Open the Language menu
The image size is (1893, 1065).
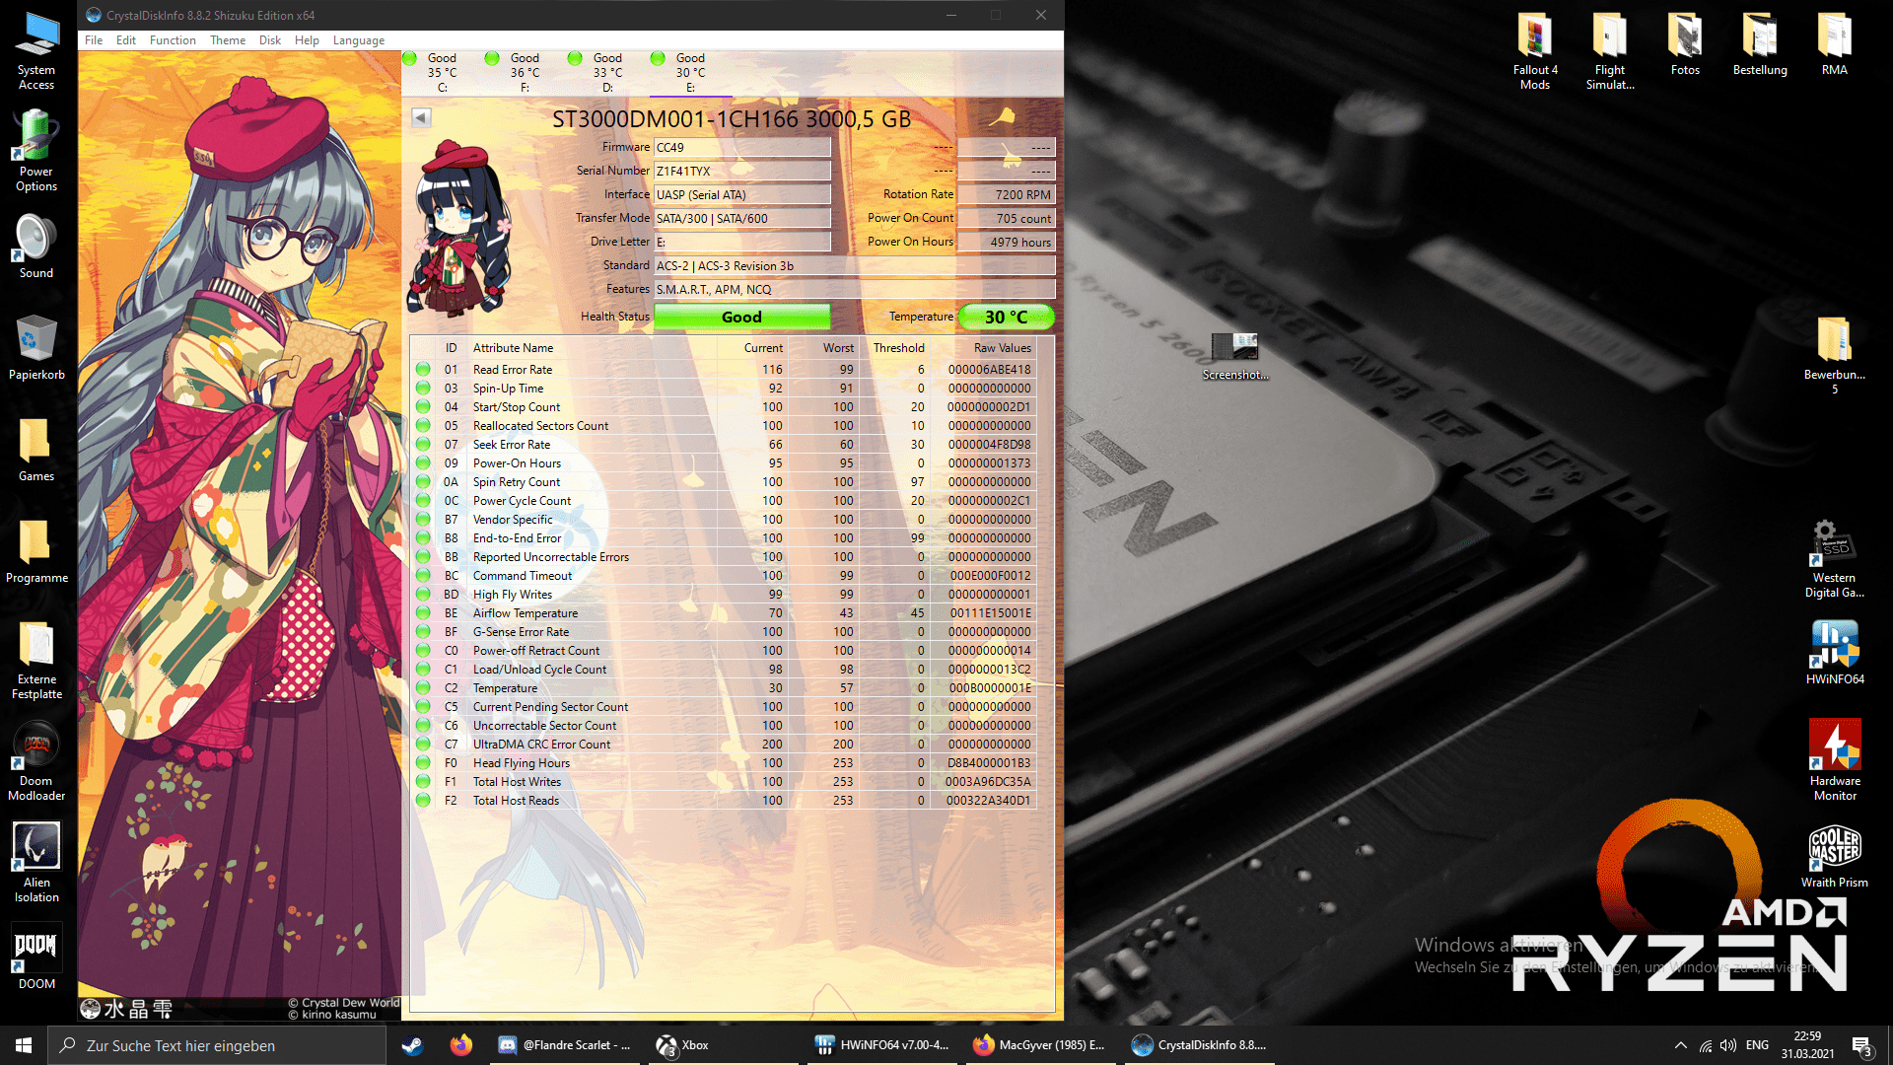(359, 40)
